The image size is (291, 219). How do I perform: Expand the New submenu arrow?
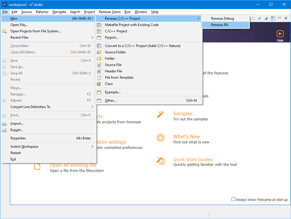tap(92, 18)
